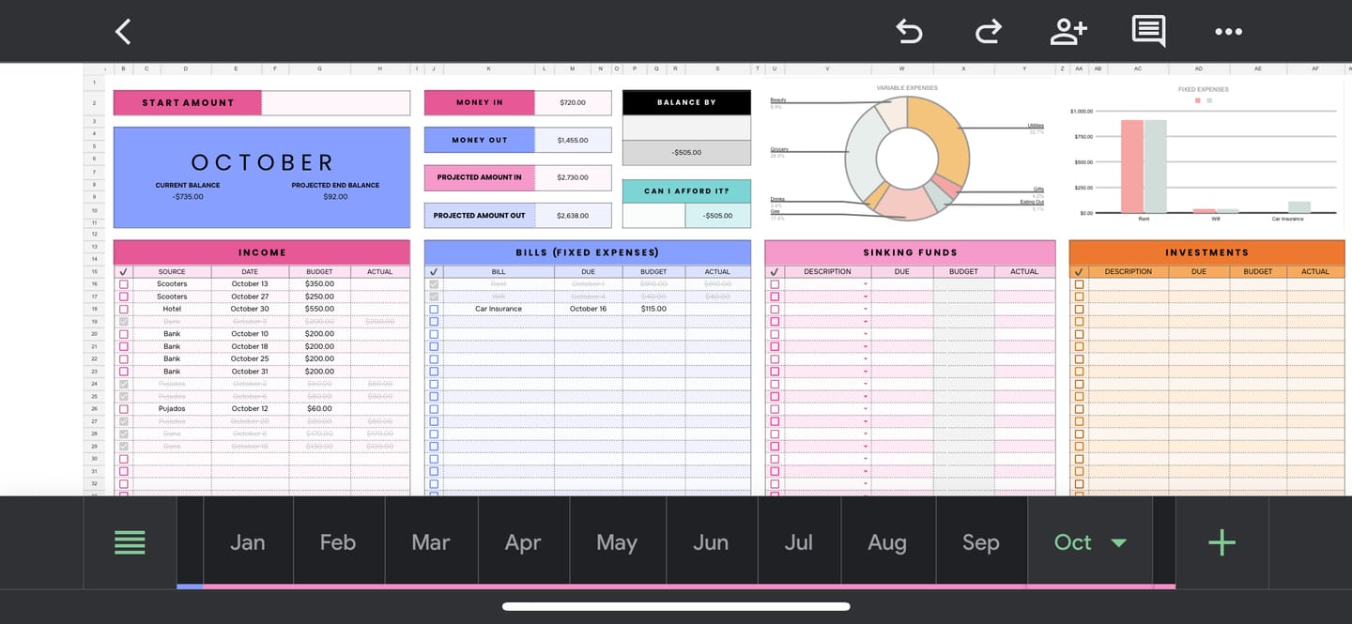The height and width of the screenshot is (624, 1352).
Task: Open Sinking Funds description dropdown in row 17
Action: (865, 297)
